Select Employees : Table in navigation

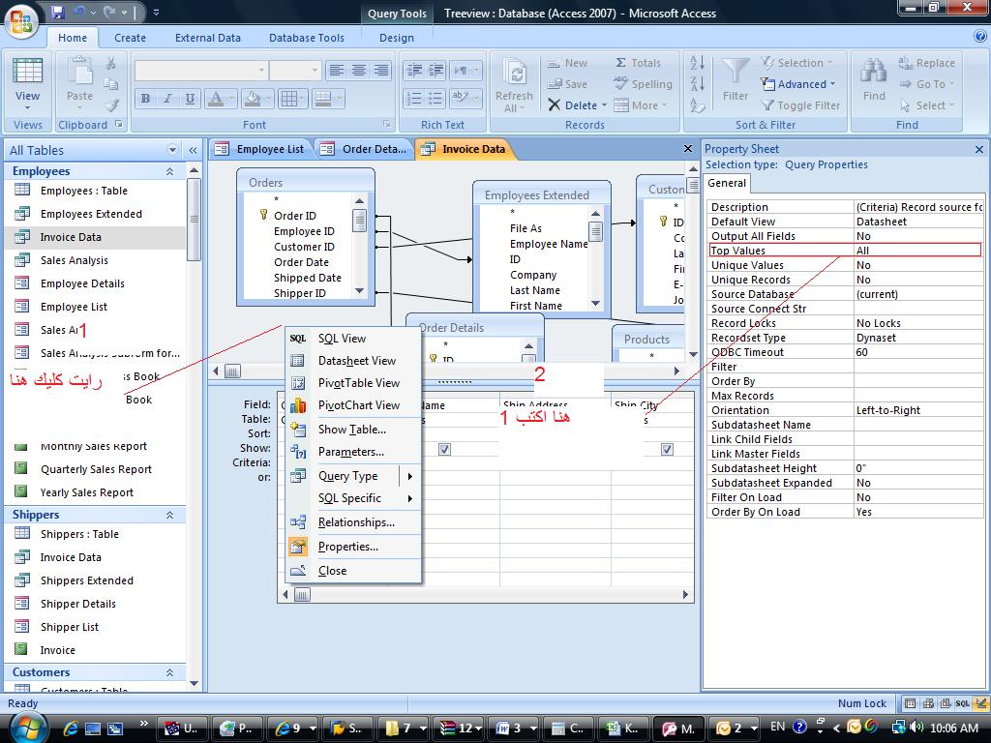coord(83,191)
